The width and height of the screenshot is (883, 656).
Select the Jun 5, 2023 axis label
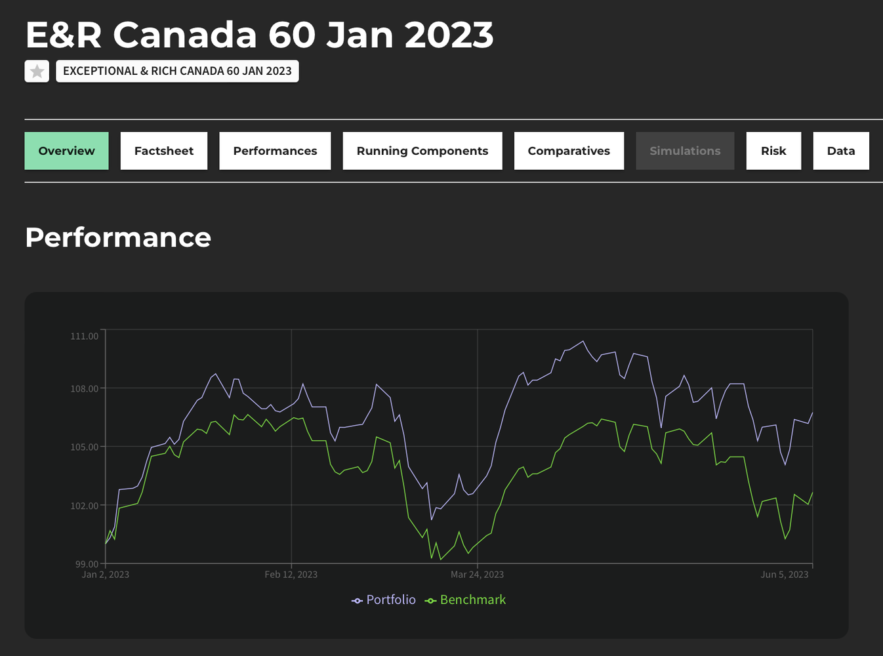pos(785,575)
